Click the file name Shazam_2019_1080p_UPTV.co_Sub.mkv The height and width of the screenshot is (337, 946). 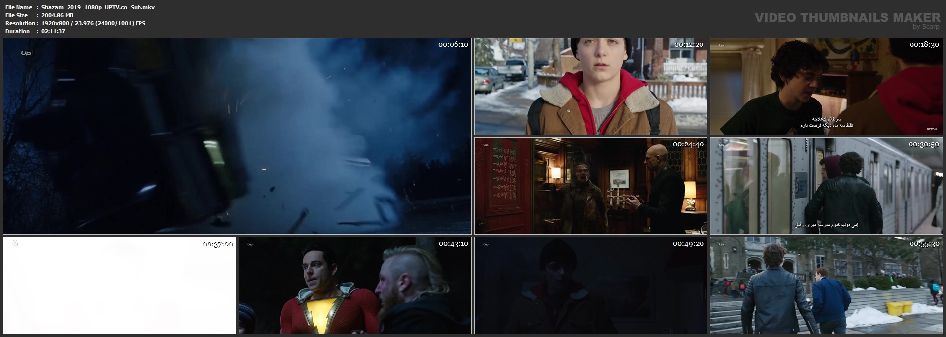pyautogui.click(x=98, y=7)
